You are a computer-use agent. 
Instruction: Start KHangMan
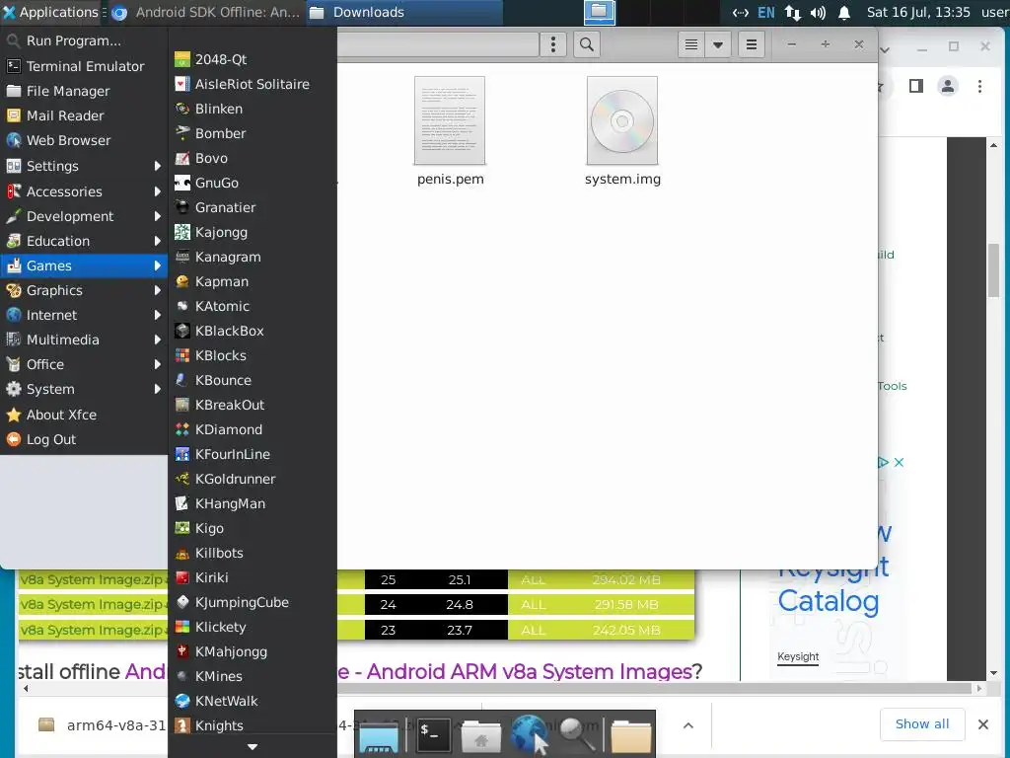coord(252,503)
